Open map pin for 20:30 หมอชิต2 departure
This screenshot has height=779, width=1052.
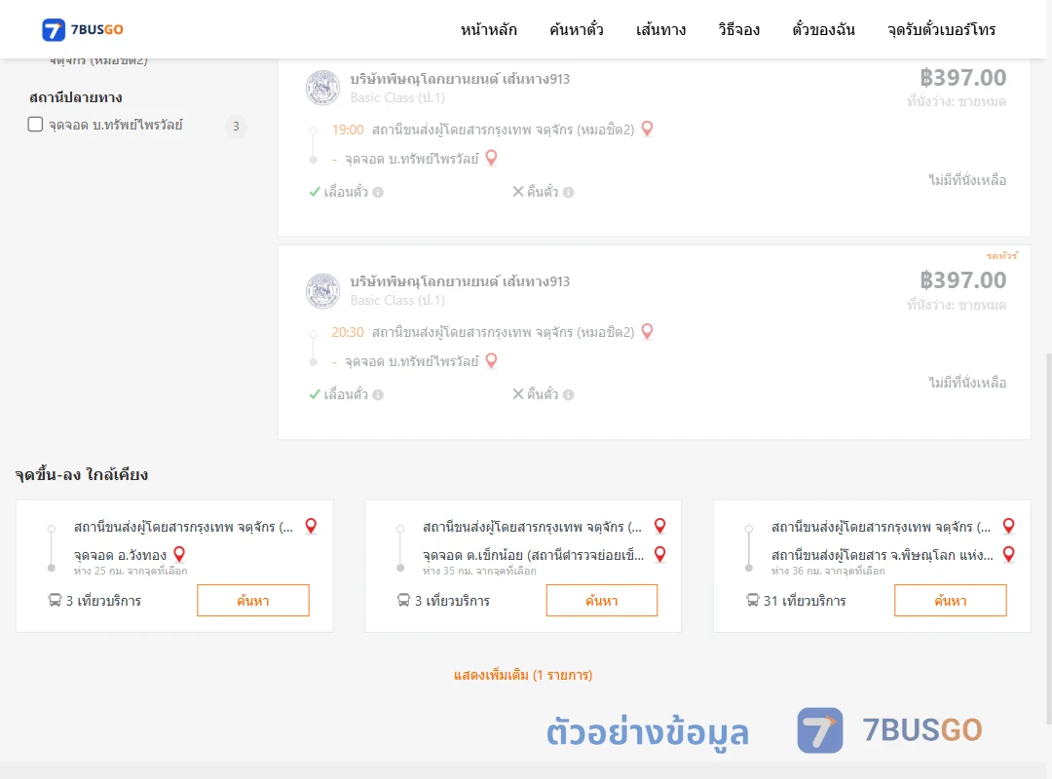(647, 331)
